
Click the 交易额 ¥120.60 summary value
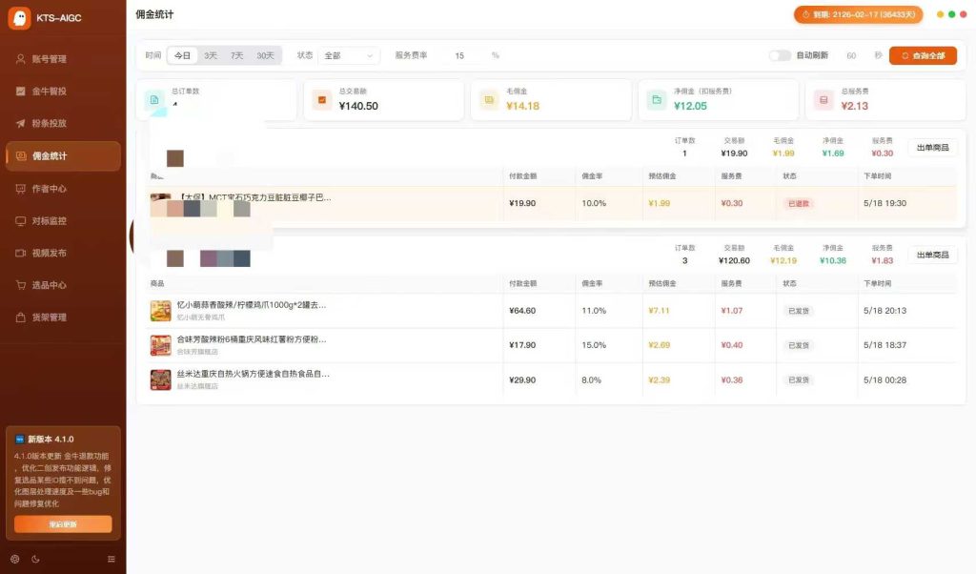pyautogui.click(x=734, y=261)
